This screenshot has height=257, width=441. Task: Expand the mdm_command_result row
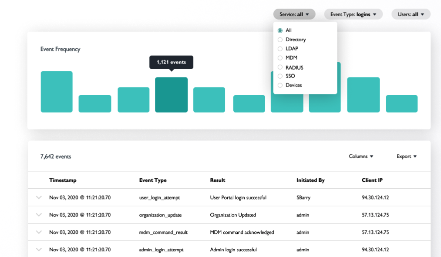(x=38, y=232)
